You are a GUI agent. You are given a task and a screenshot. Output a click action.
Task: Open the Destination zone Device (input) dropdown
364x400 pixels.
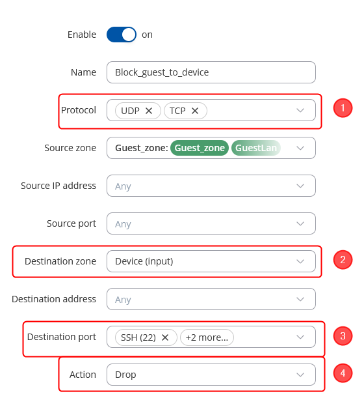pos(211,261)
